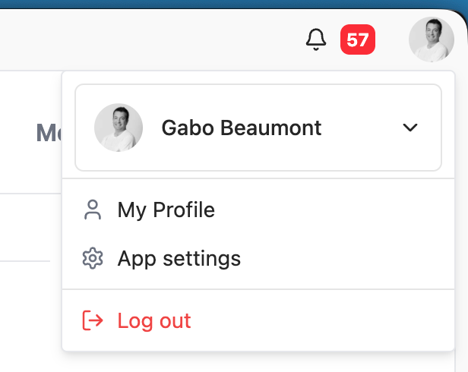Click the My Profile text label
The image size is (468, 372).
click(166, 210)
